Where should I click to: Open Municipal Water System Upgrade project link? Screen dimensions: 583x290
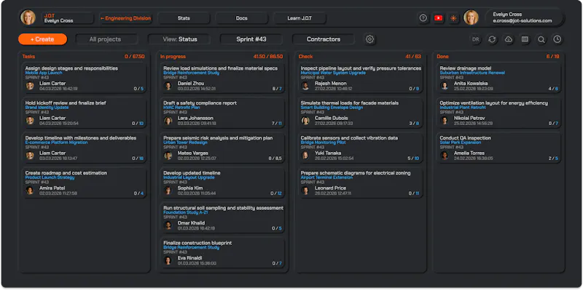click(333, 73)
